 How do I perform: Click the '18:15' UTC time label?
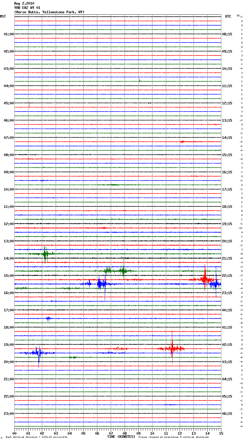point(227,207)
